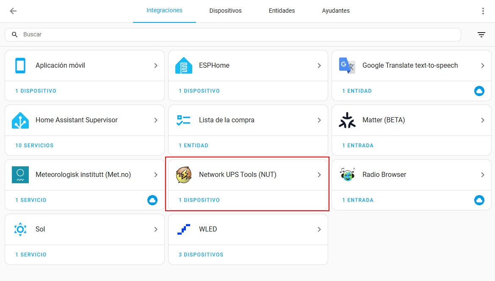Open 1 DISPOSITIVO link under Aplicación móvil

coord(36,91)
